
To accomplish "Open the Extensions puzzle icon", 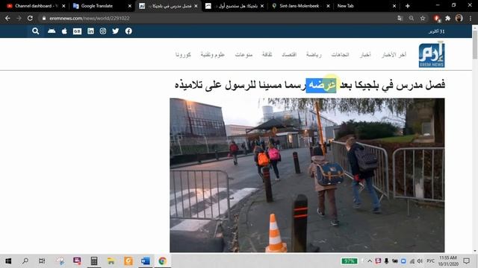I will 448,18.
